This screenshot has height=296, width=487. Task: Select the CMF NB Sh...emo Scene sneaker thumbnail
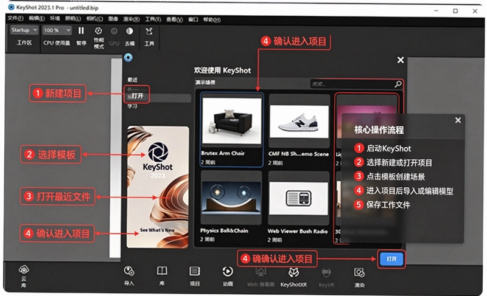click(299, 122)
